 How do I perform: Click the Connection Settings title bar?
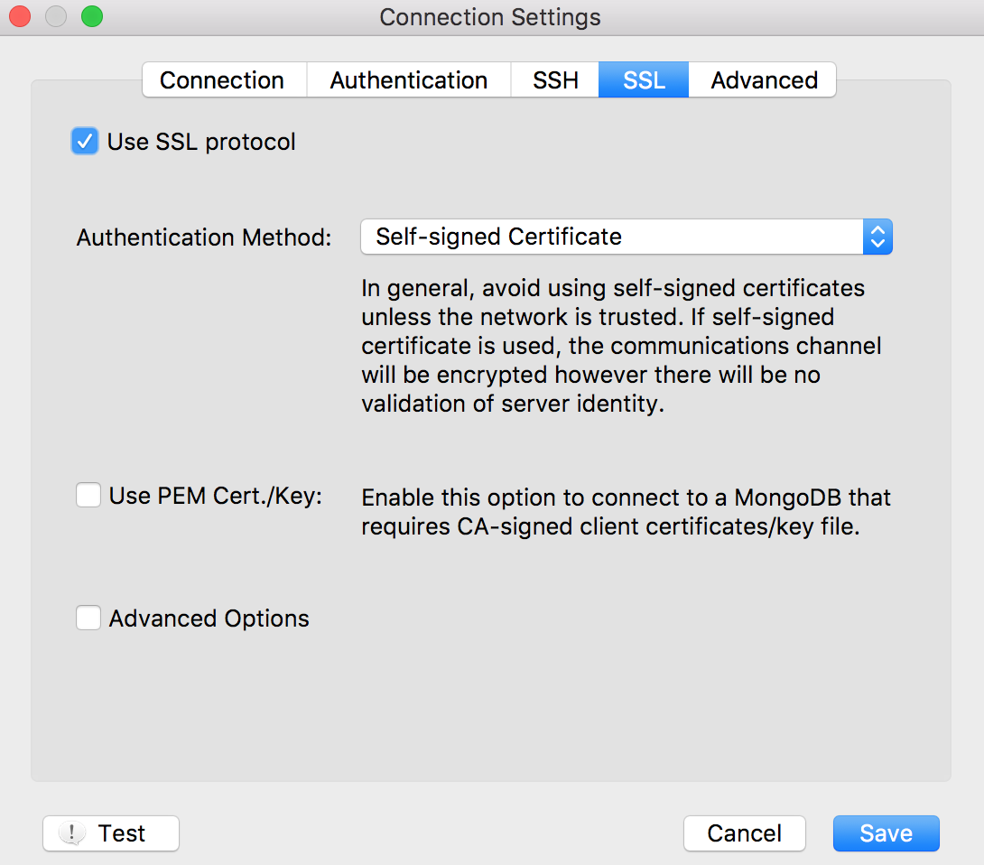tap(490, 16)
